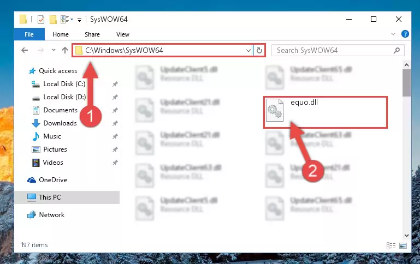The height and width of the screenshot is (264, 420).
Task: Open Videos in the sidebar
Action: [53, 163]
